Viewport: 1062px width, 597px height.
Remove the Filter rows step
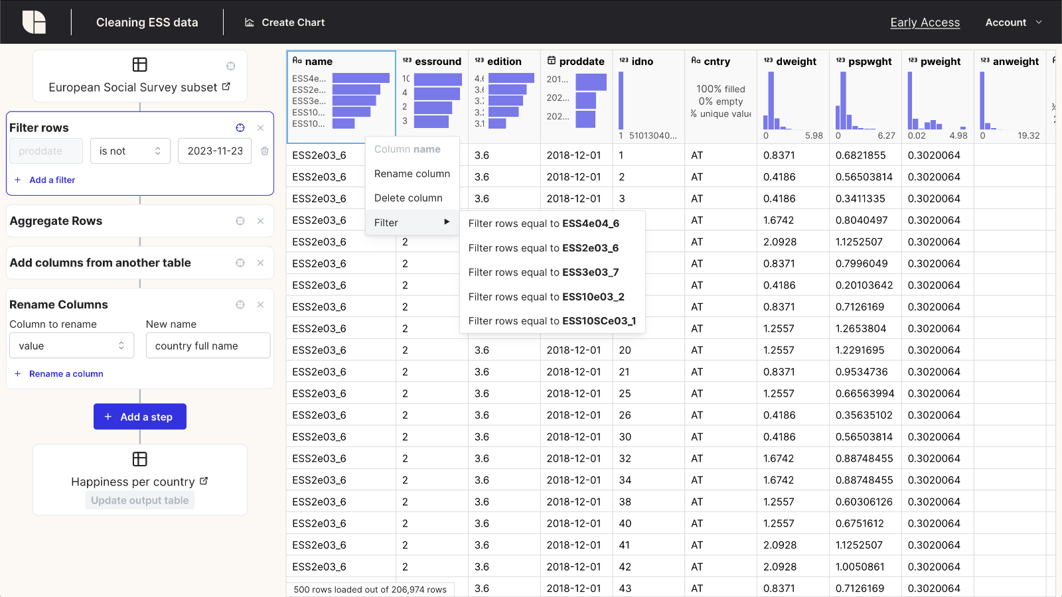260,128
